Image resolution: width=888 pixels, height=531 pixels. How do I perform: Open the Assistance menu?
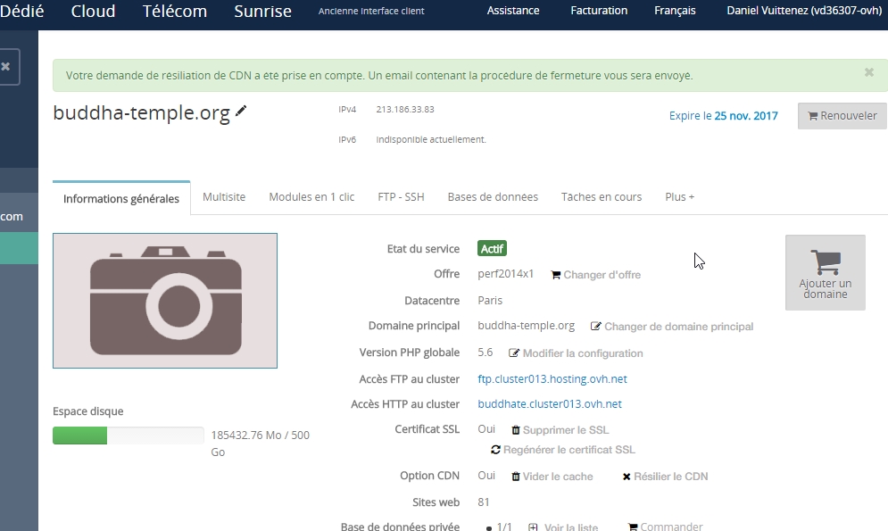click(513, 10)
